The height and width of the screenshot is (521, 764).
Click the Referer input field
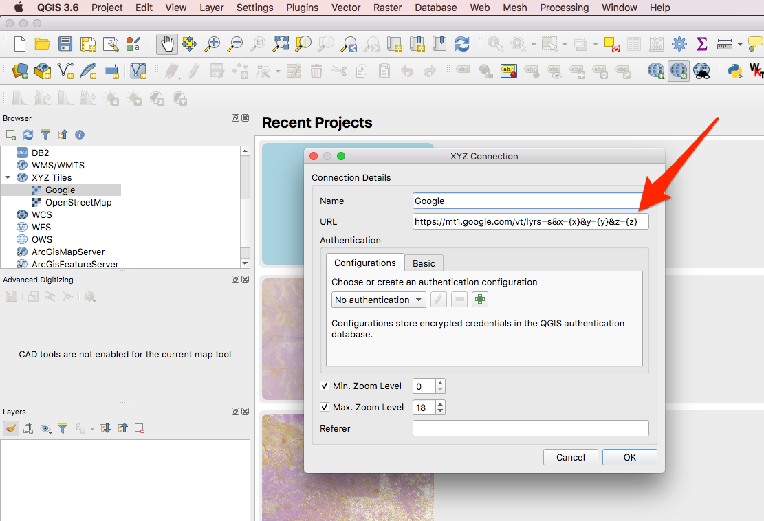pos(530,429)
